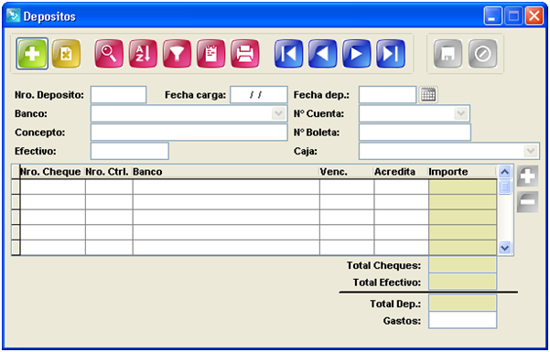Image resolution: width=550 pixels, height=352 pixels.
Task: Open the calendar picker for Fecha dep.
Action: pyautogui.click(x=428, y=95)
